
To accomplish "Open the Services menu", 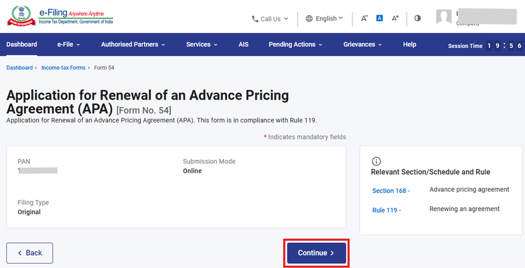I will (x=202, y=45).
